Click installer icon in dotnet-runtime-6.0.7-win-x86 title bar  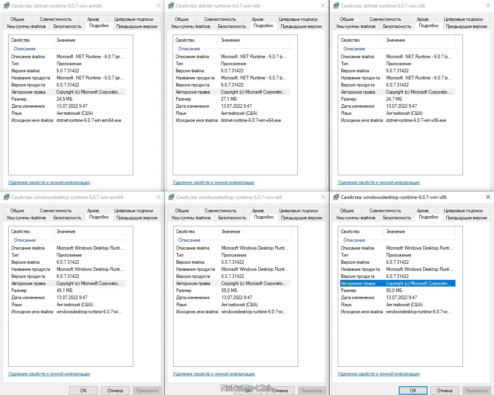[x=336, y=6]
